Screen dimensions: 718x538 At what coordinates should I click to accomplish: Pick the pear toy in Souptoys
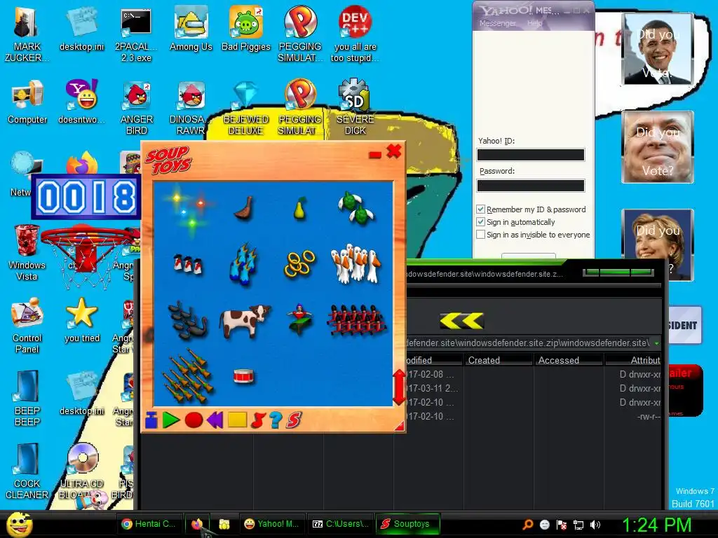(x=299, y=209)
